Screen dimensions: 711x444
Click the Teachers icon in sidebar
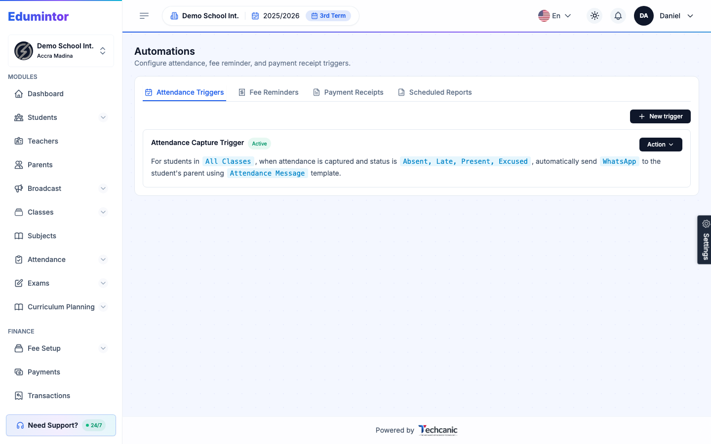tap(19, 141)
